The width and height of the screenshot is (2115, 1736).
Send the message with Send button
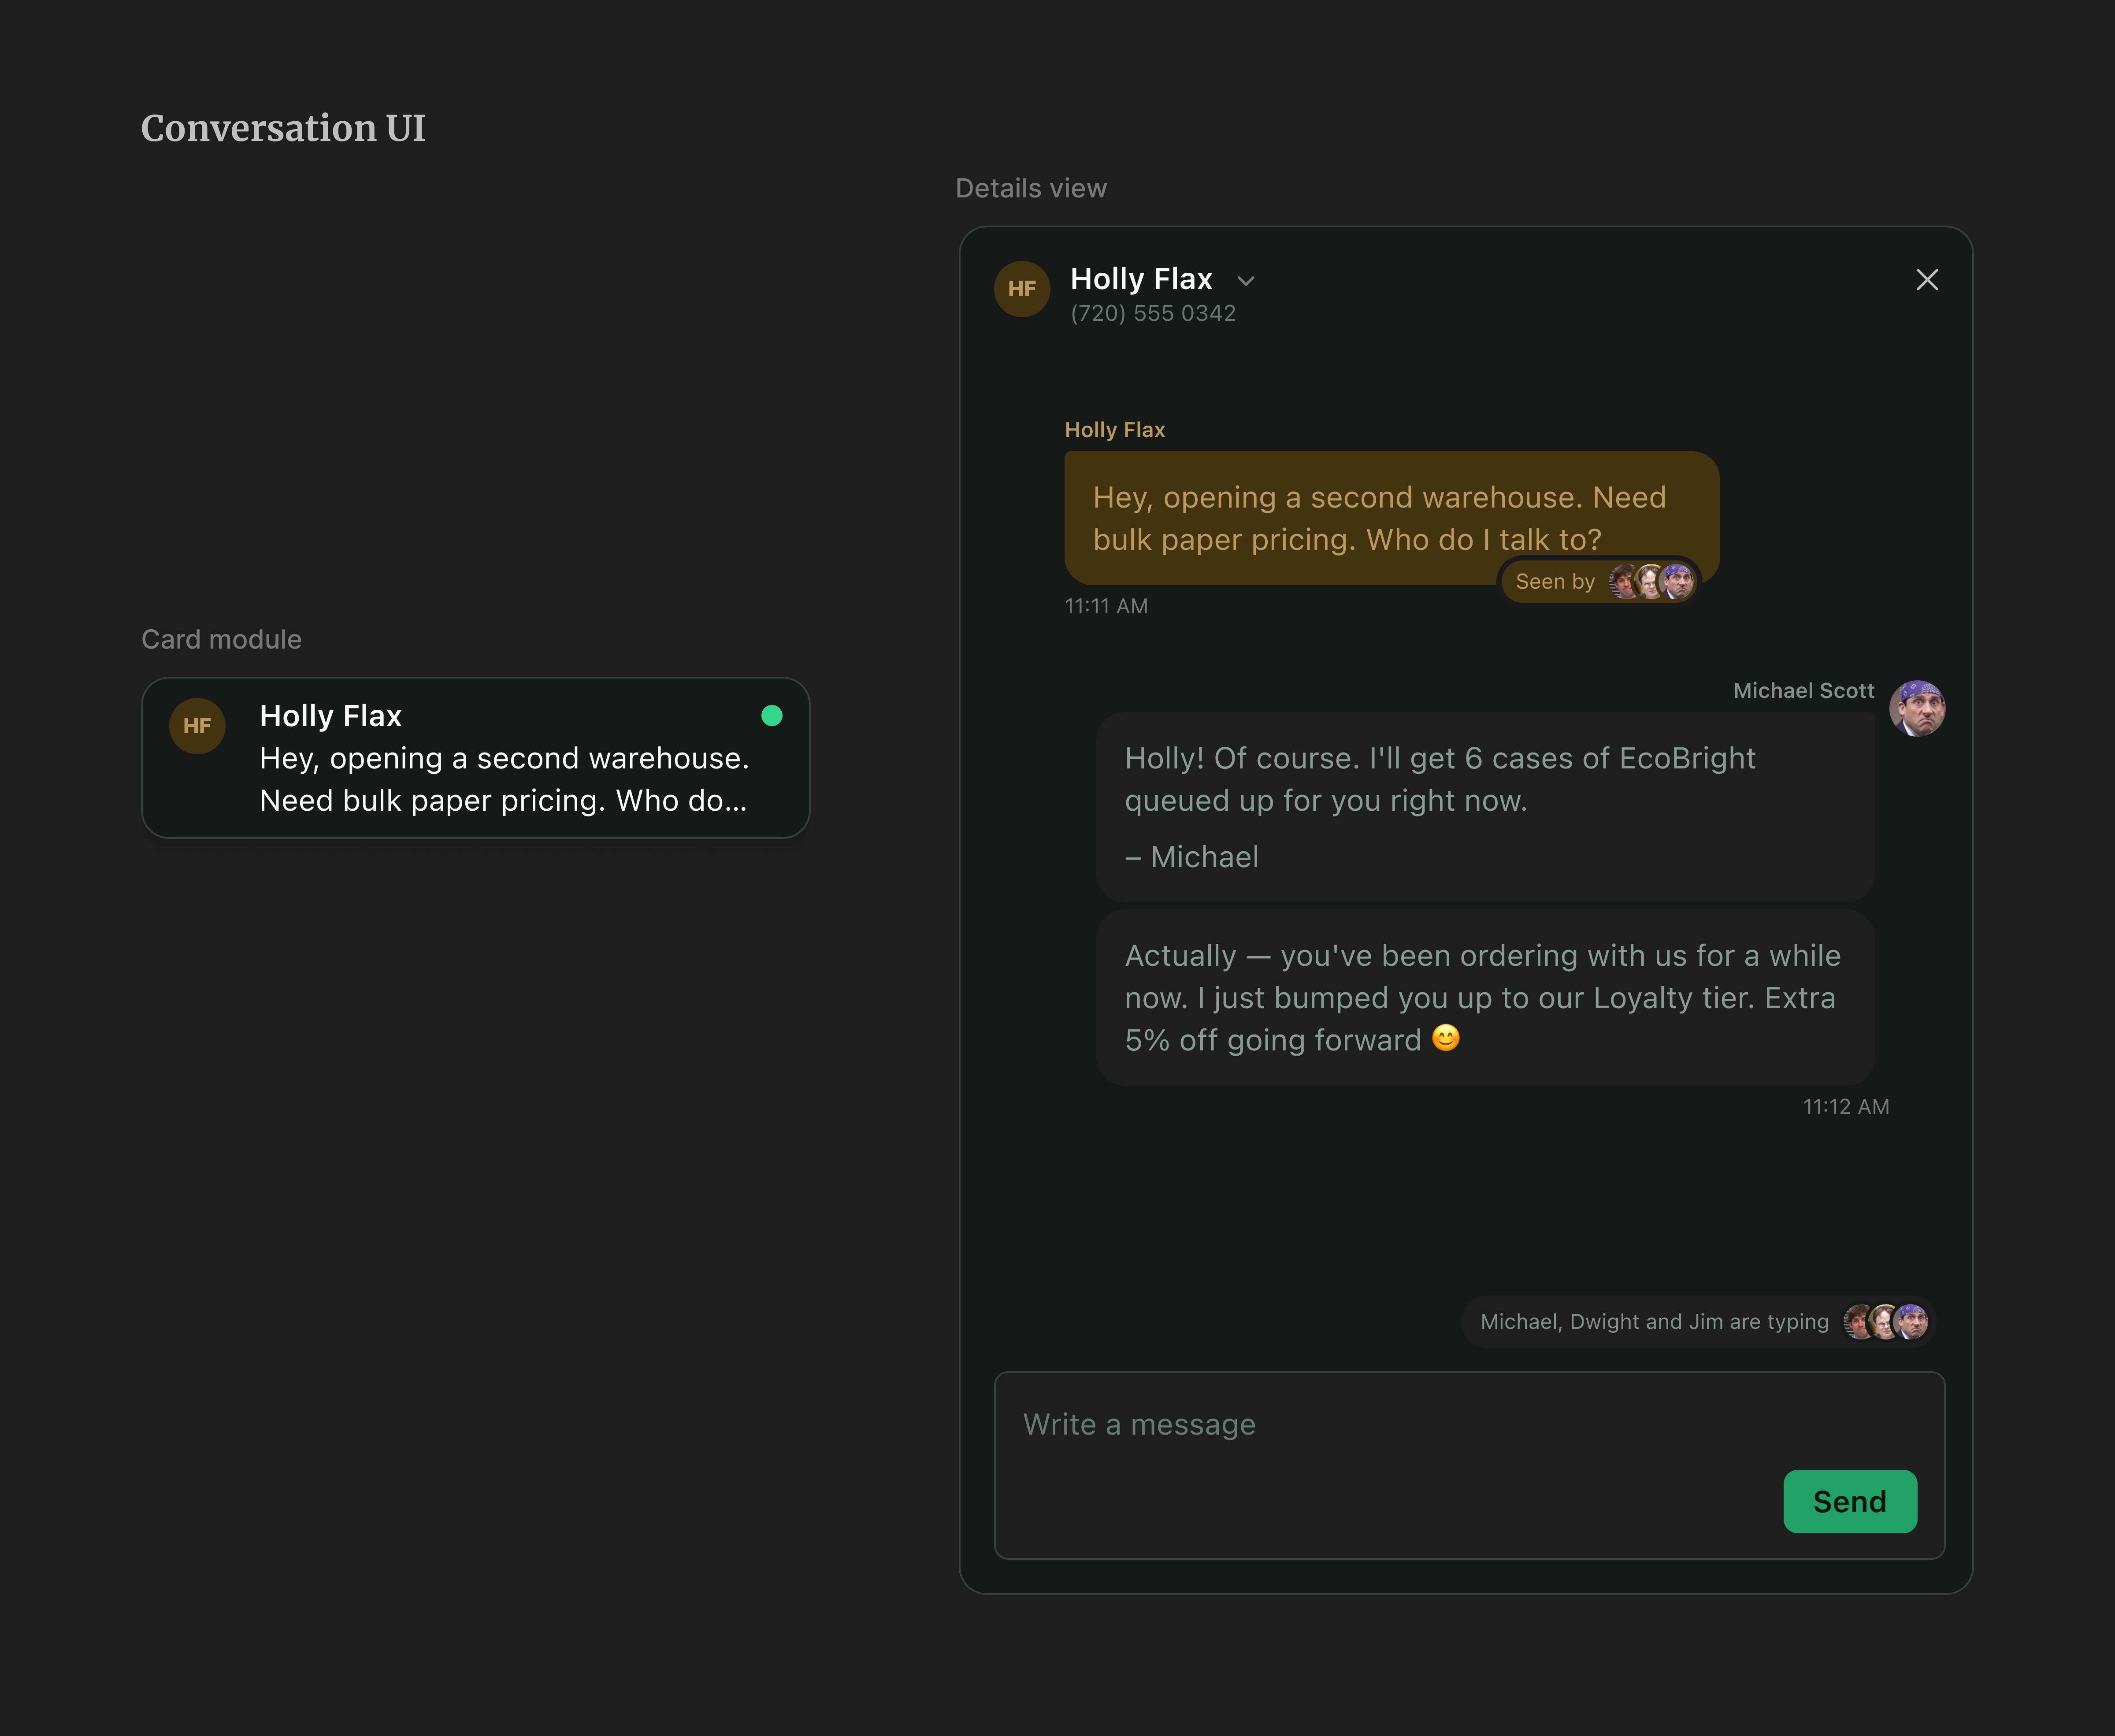click(1849, 1501)
